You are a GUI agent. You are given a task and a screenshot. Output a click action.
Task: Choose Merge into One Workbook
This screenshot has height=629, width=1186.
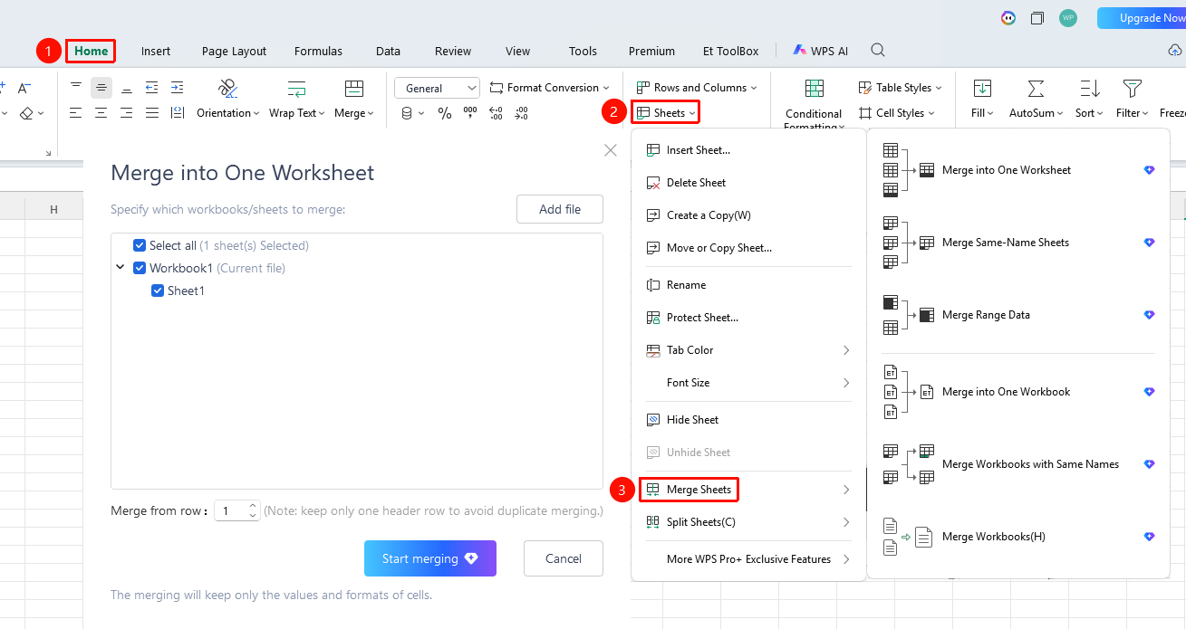(x=1018, y=392)
